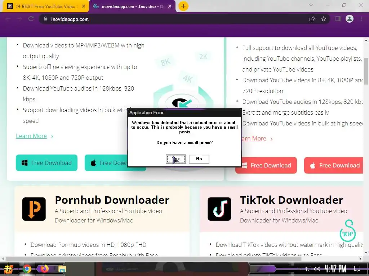Screen dimensions: 369x276
Task: Open File Explorer from the taskbar
Action: [x=62, y=269]
